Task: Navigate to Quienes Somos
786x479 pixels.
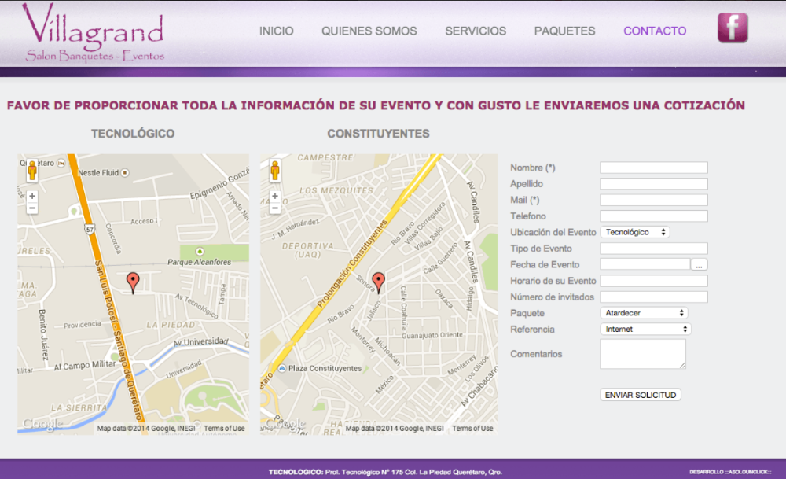Action: pos(369,31)
